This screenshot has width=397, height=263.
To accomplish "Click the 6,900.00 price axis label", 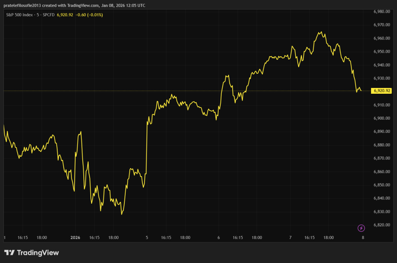I will pos(381,118).
